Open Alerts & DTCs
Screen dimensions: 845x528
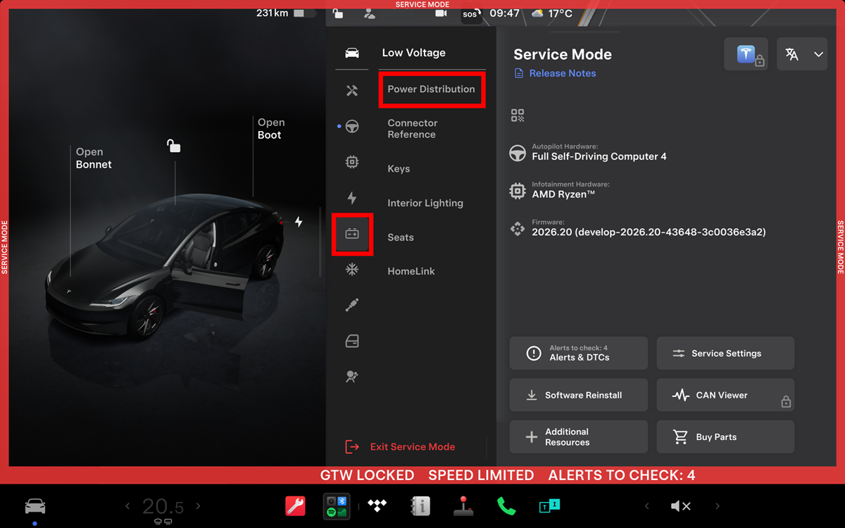tap(578, 353)
